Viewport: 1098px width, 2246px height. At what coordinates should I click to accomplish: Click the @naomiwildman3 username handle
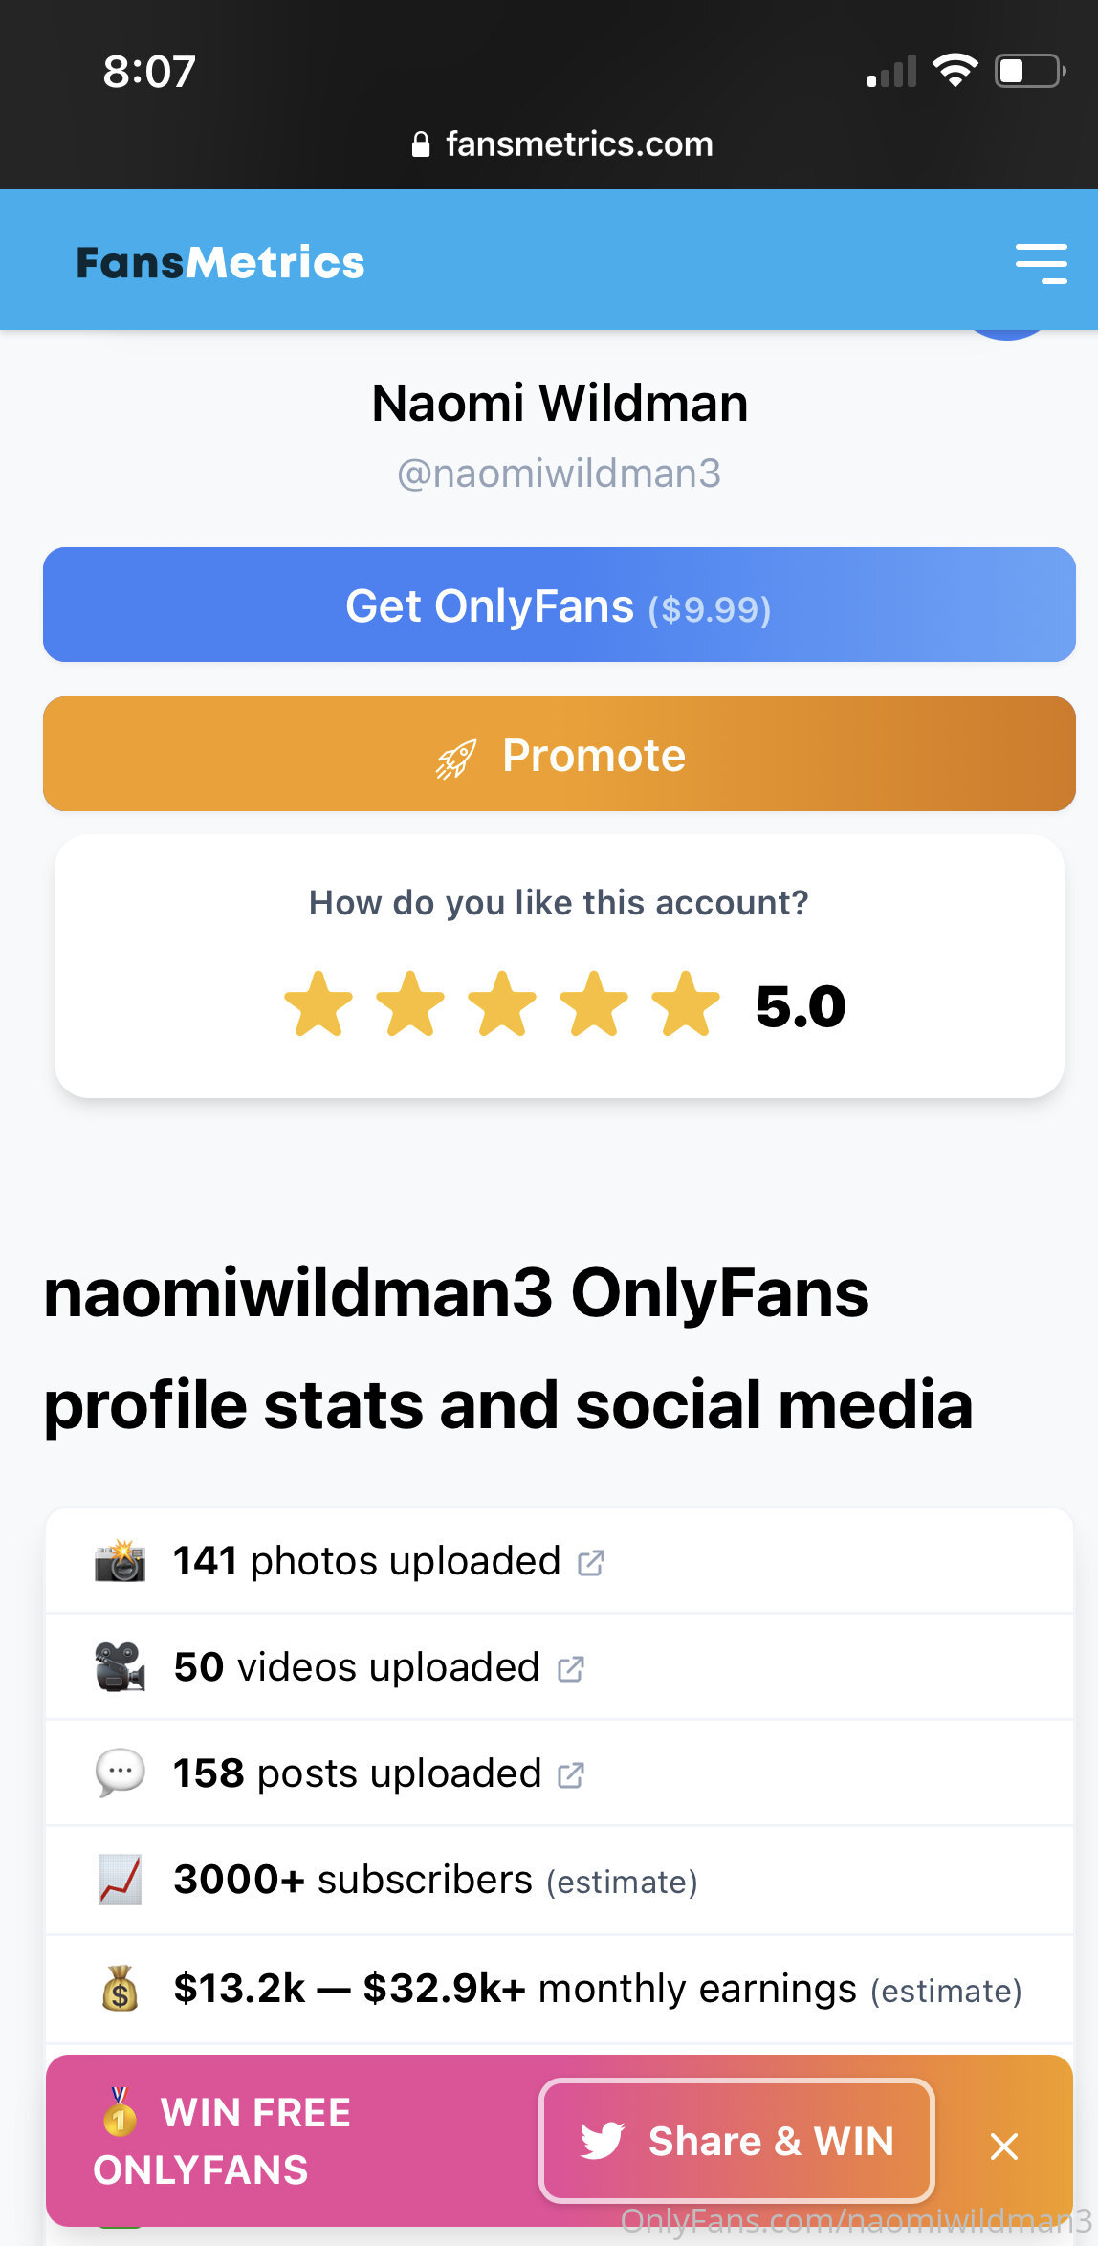(x=559, y=473)
